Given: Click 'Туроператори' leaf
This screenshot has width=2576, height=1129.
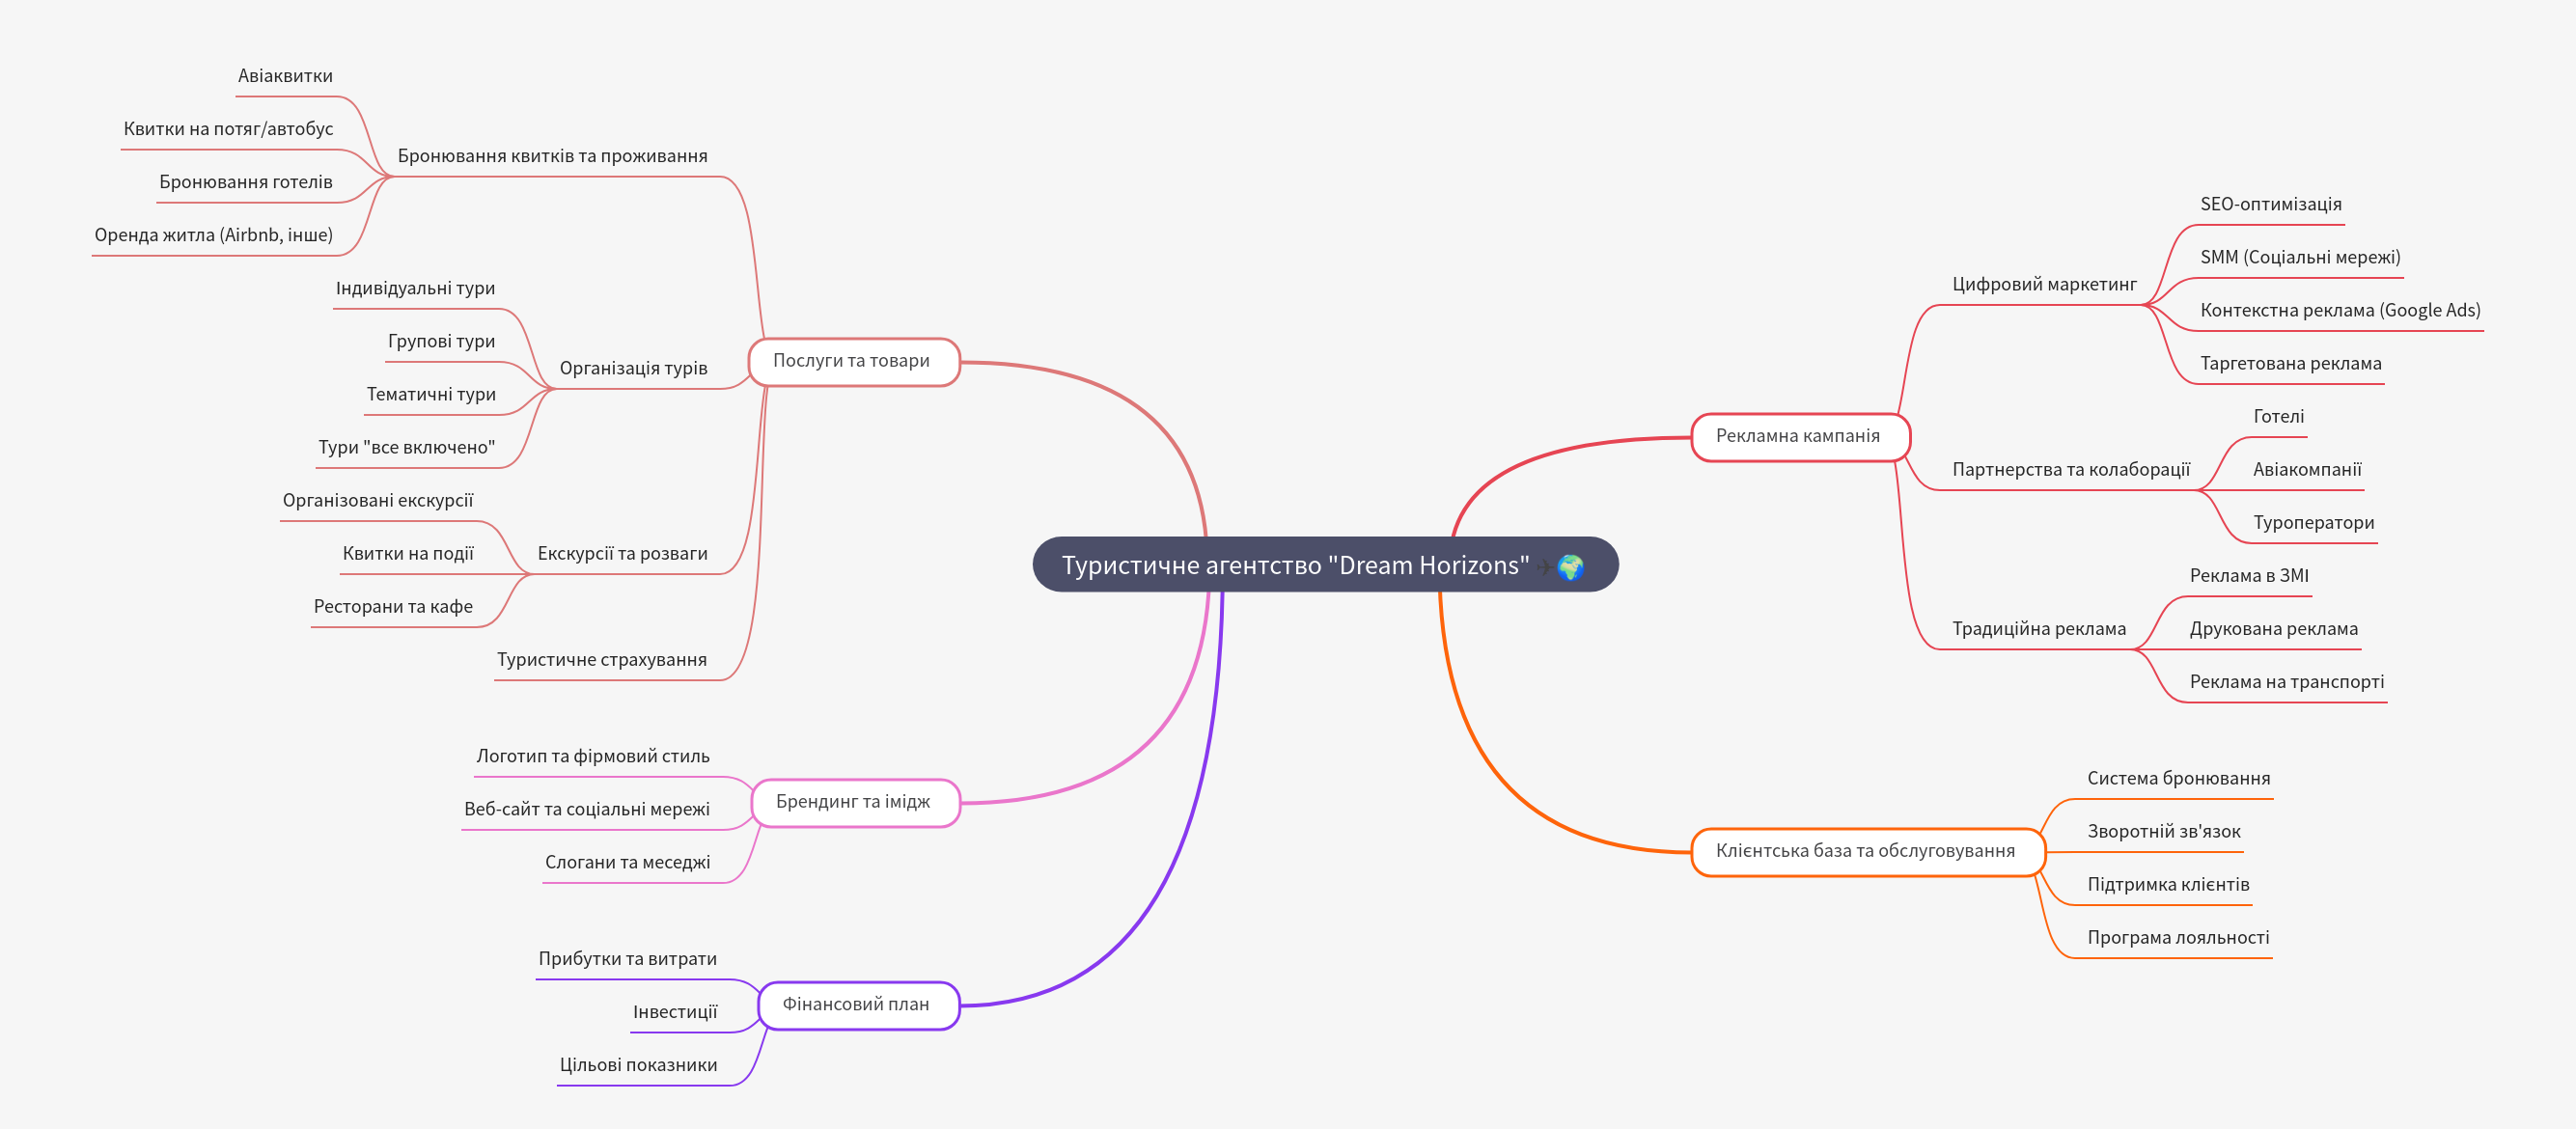Looking at the screenshot, I should (2313, 522).
